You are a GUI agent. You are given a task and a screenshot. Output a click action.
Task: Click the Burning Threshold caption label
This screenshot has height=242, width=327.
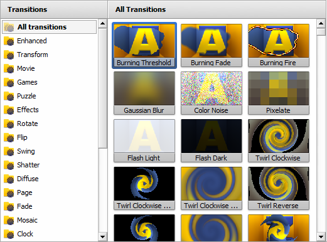[144, 63]
